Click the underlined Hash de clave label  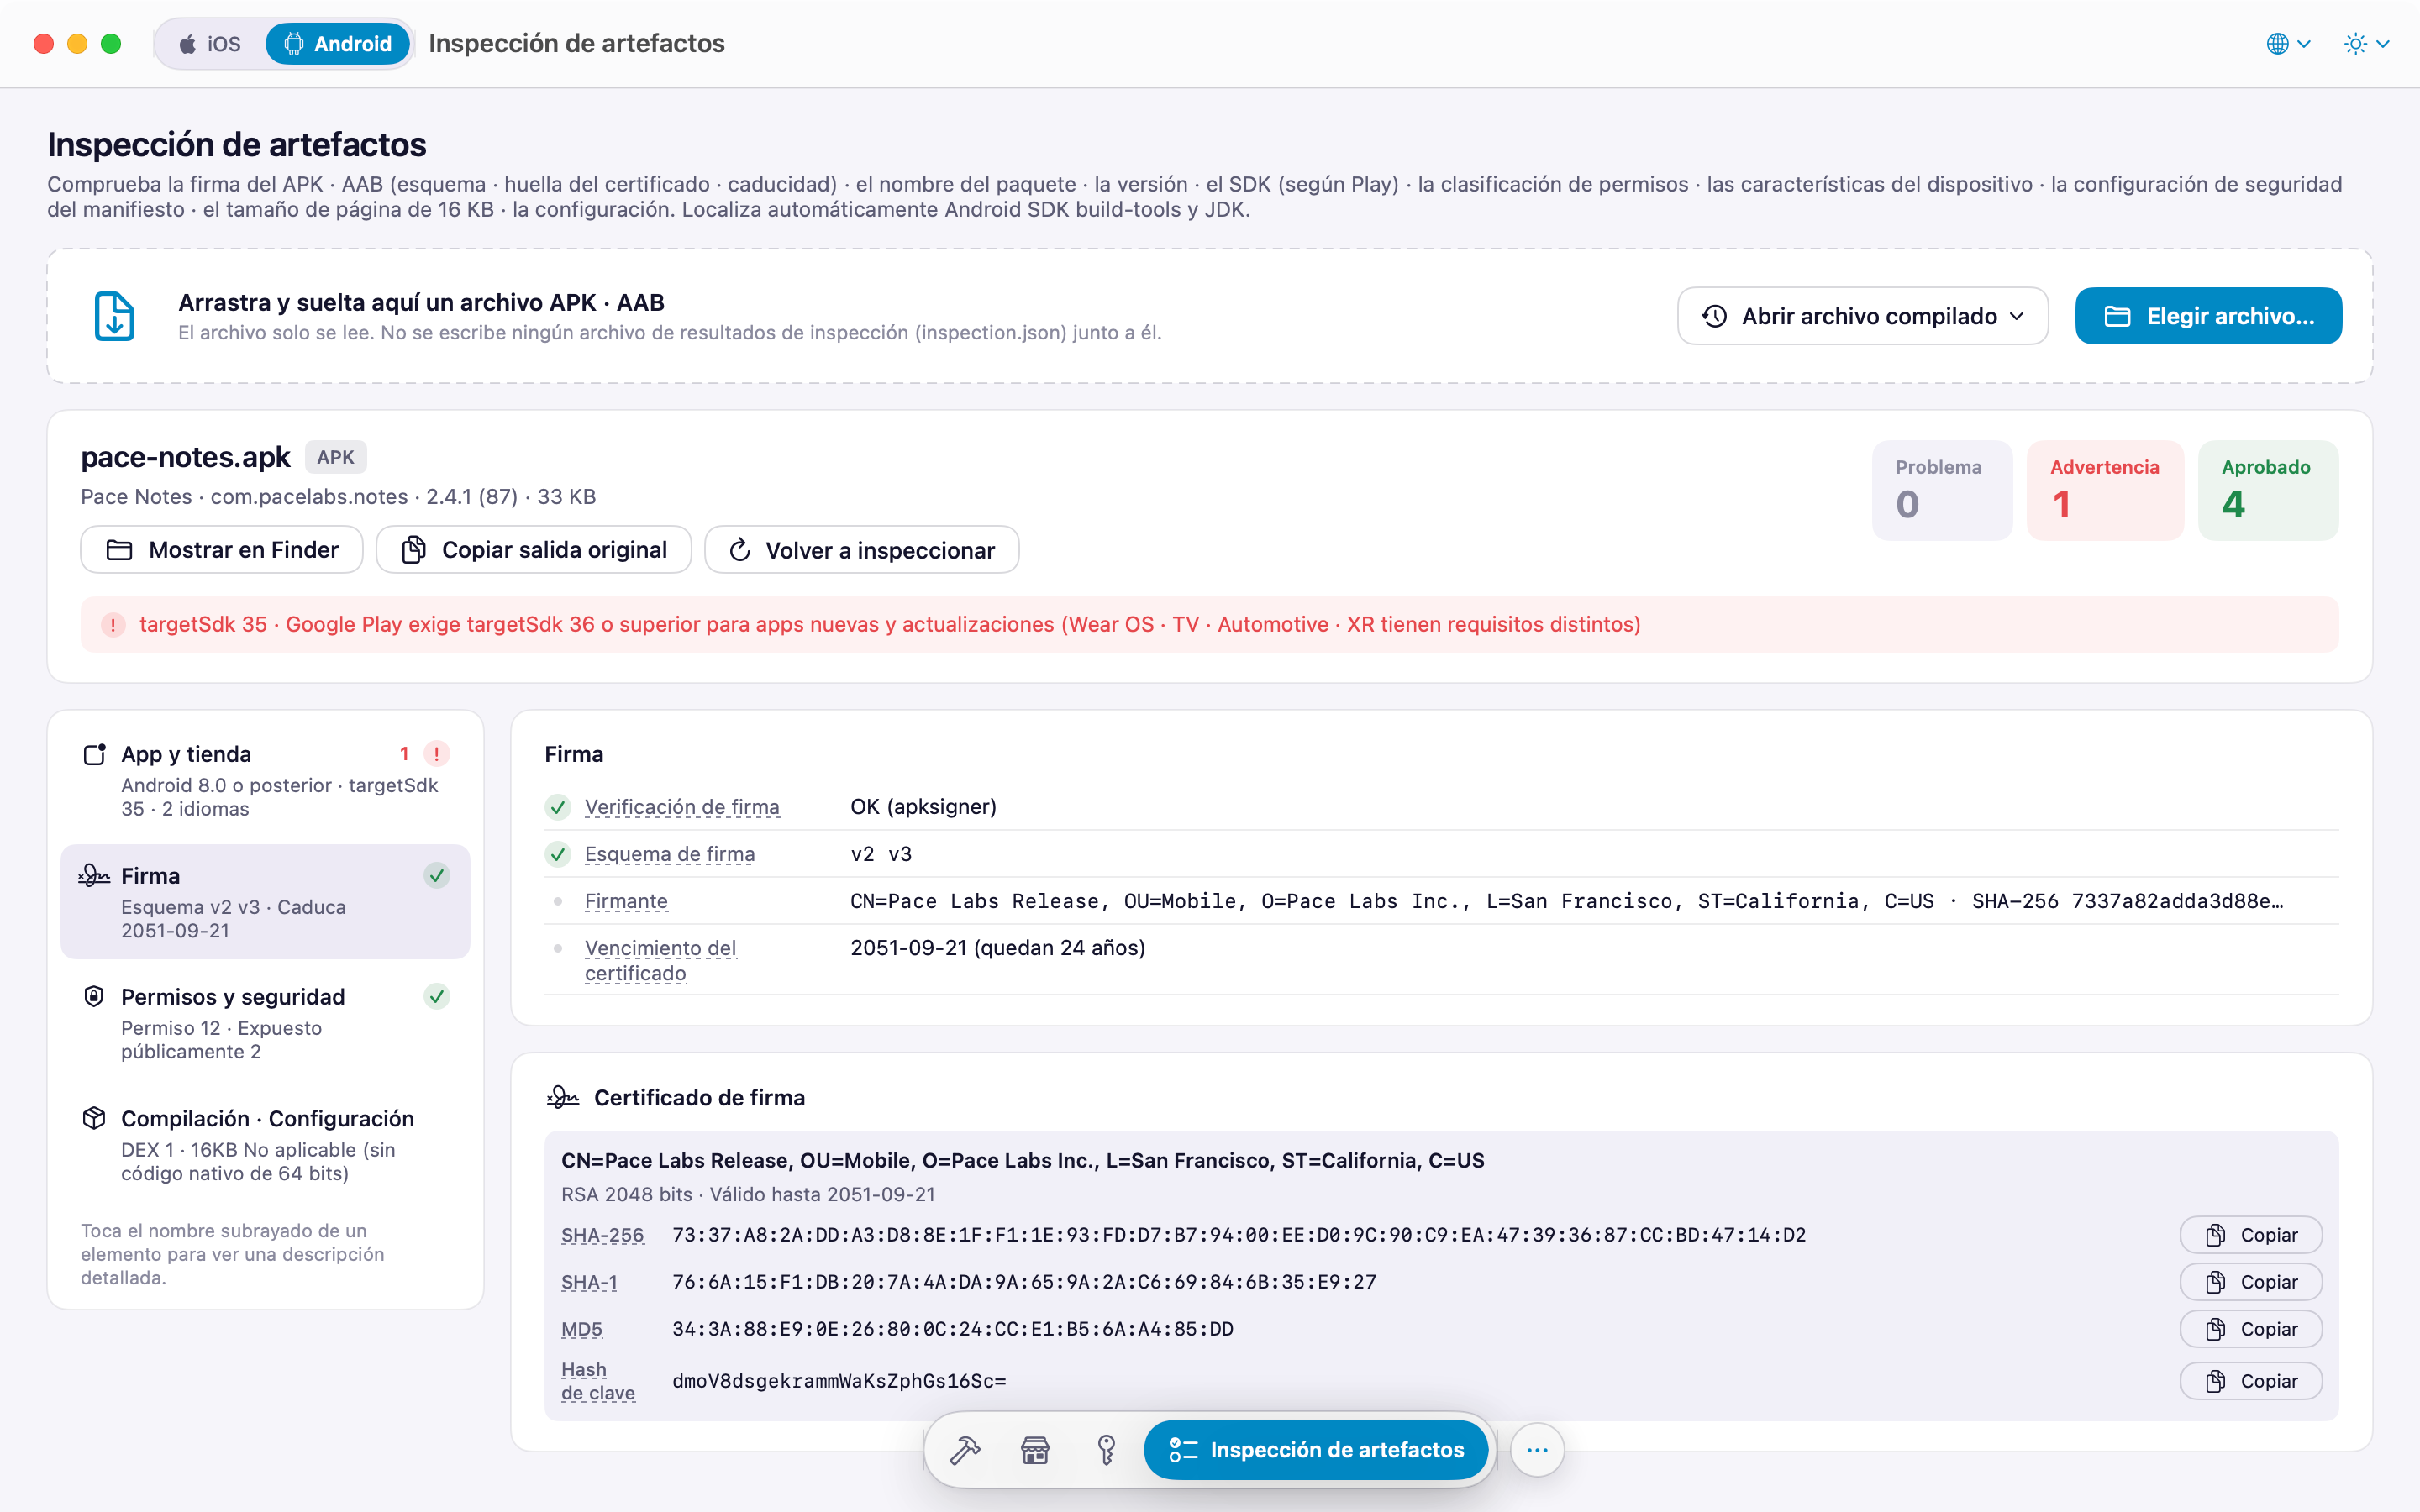tap(598, 1381)
